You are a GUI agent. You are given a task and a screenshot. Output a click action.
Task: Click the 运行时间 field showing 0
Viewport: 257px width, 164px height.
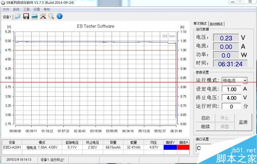pyautogui.click(x=231, y=106)
